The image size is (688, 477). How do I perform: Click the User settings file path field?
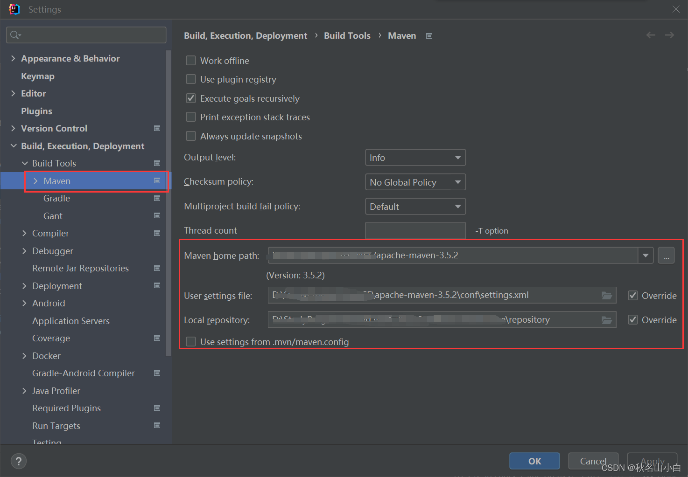442,295
